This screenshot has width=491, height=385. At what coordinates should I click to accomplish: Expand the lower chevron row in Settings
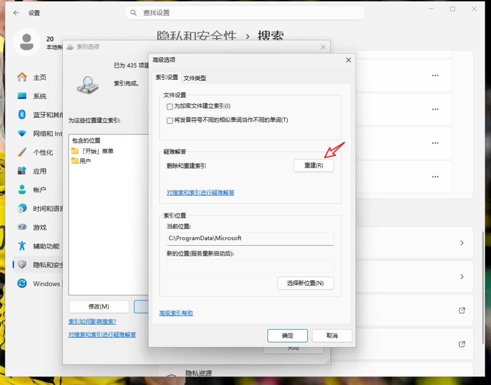tap(462, 277)
